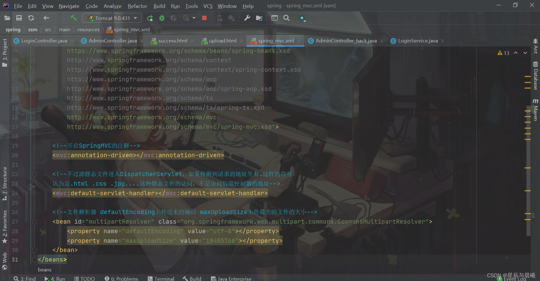540x281 pixels.
Task: Open the Build tool window
Action: 192,278
